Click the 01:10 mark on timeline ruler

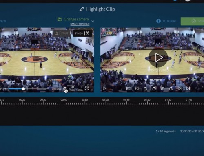(126, 100)
